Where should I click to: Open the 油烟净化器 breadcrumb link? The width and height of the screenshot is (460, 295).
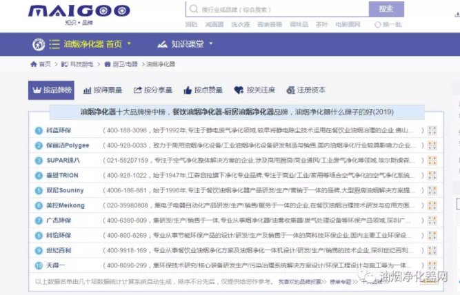click(x=161, y=64)
